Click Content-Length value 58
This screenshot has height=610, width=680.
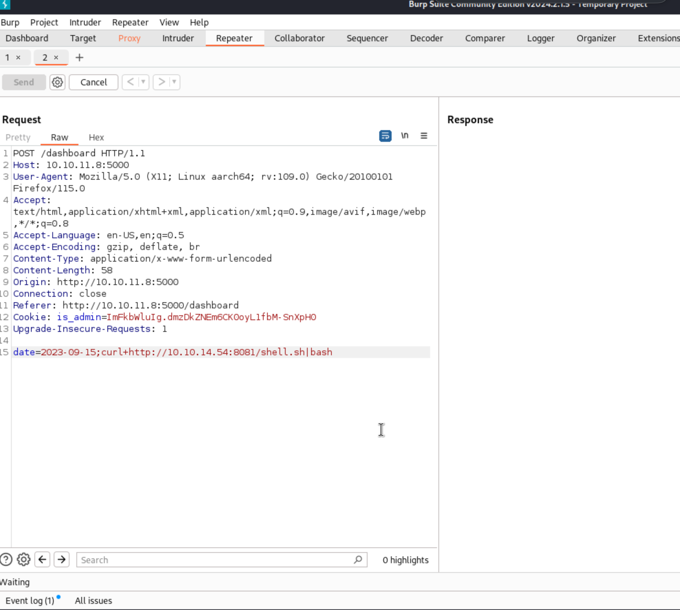[107, 270]
